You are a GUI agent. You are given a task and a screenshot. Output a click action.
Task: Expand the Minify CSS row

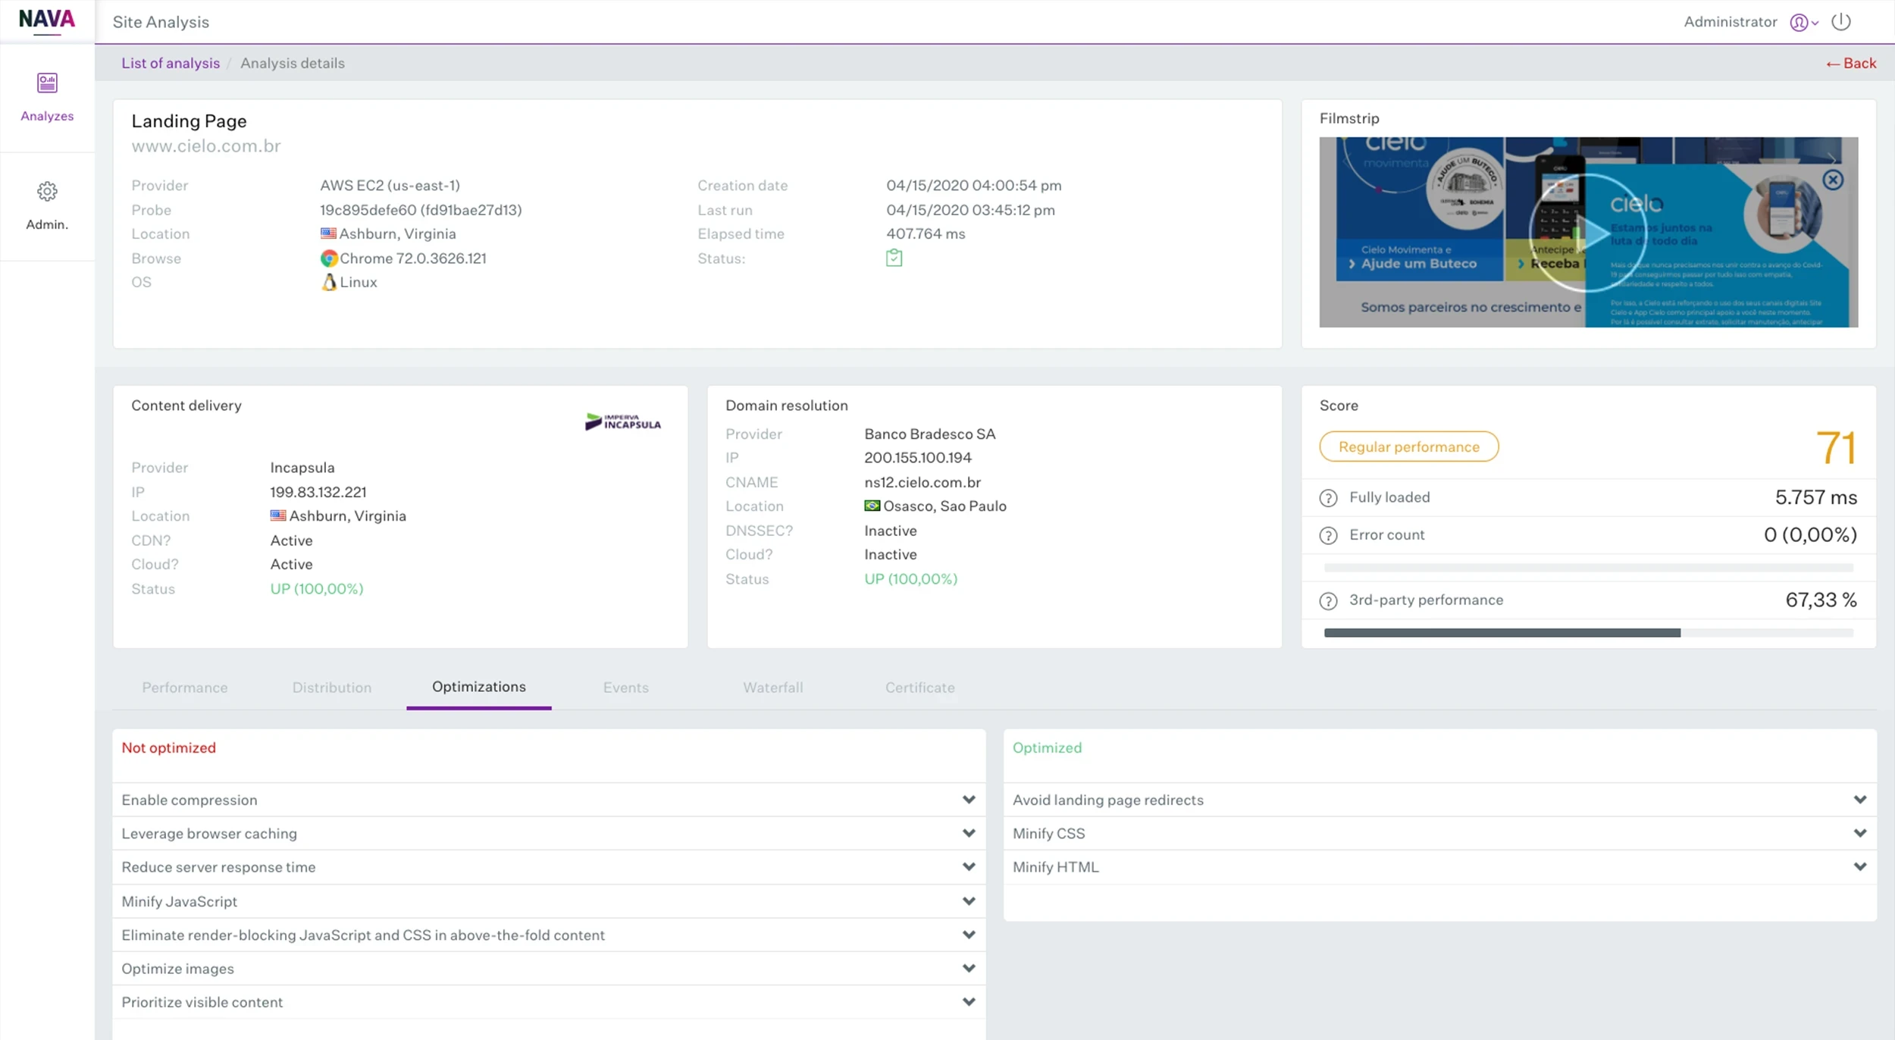[x=1440, y=833]
